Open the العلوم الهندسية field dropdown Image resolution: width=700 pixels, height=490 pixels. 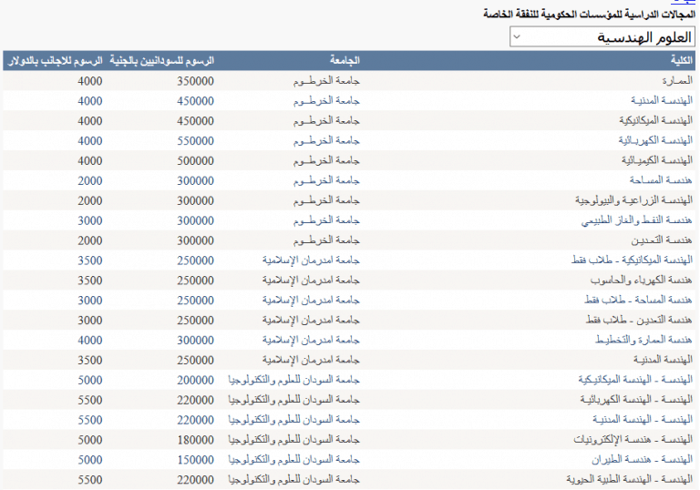point(602,37)
